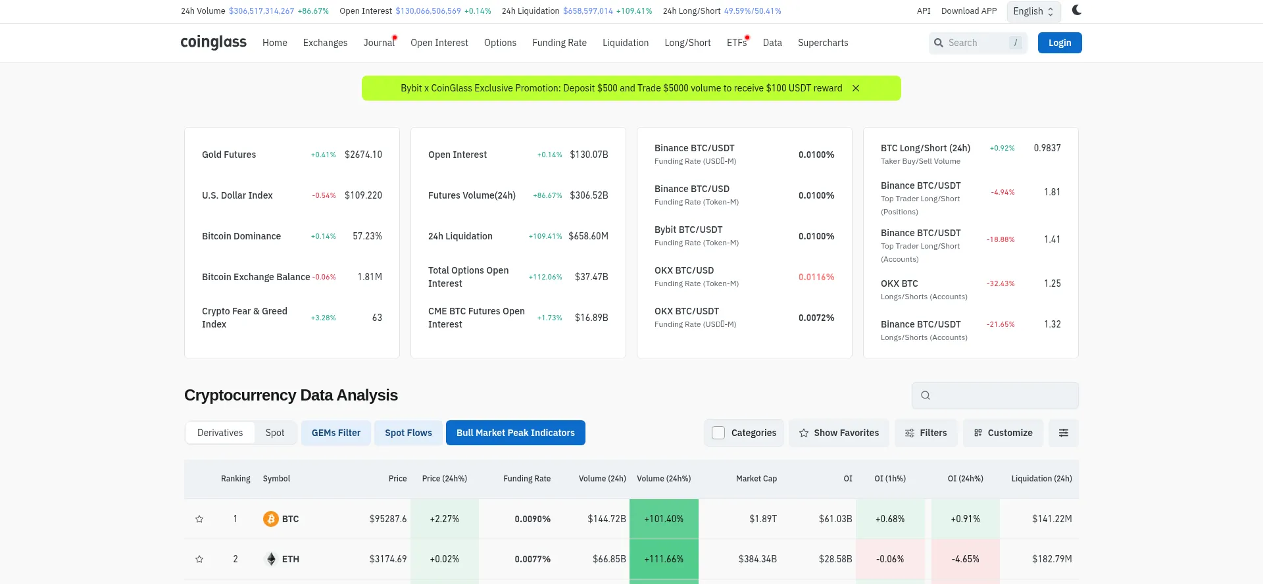Tick the Categories checkbox
Image resolution: width=1263 pixels, height=584 pixels.
pyautogui.click(x=718, y=433)
